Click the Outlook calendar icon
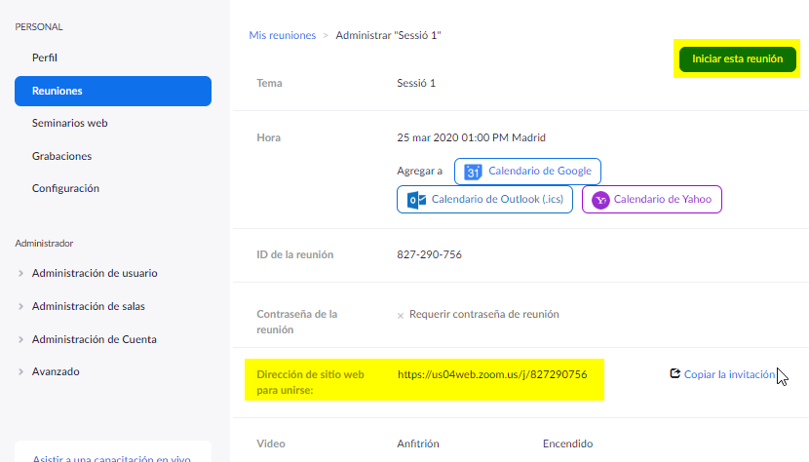809x462 pixels. point(416,200)
